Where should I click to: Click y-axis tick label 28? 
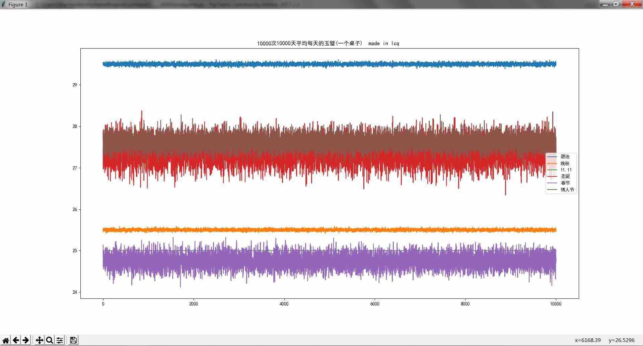point(75,127)
